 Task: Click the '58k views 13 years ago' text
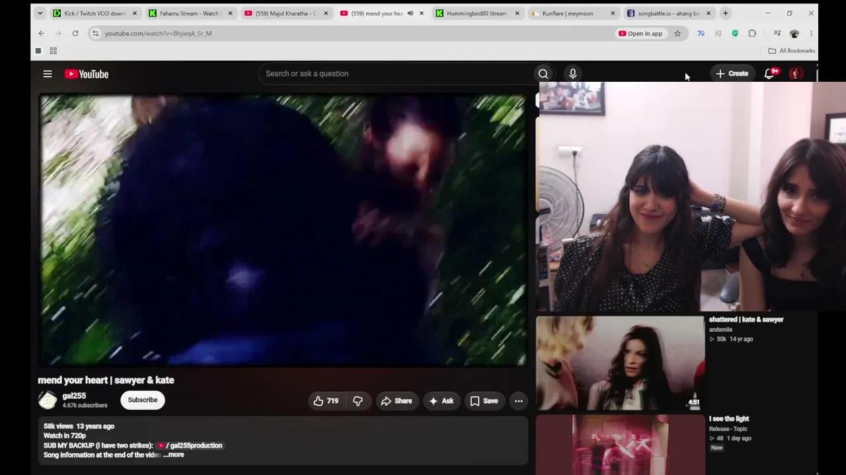(x=79, y=426)
